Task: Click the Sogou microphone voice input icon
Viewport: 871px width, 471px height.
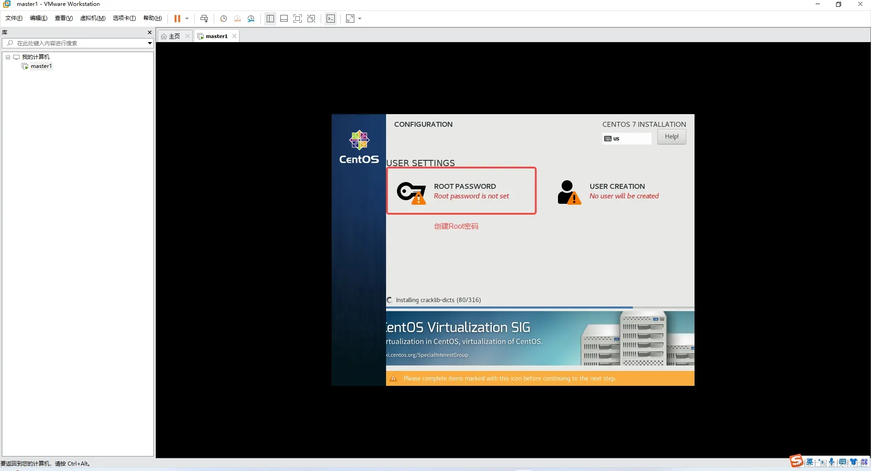Action: (x=832, y=462)
